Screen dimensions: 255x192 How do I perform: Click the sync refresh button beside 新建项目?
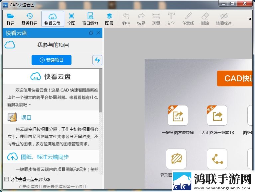97,60
